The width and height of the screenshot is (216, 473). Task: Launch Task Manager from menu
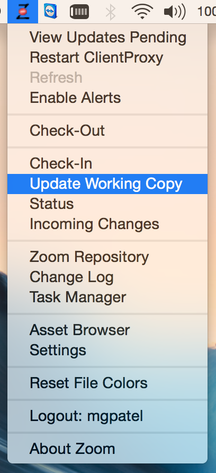coord(107,297)
